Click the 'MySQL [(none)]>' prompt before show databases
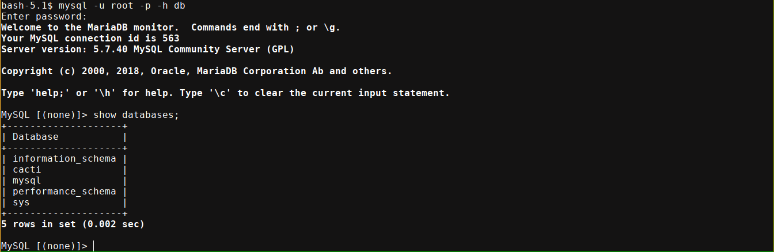Viewport: 774px width, 252px height. click(44, 115)
